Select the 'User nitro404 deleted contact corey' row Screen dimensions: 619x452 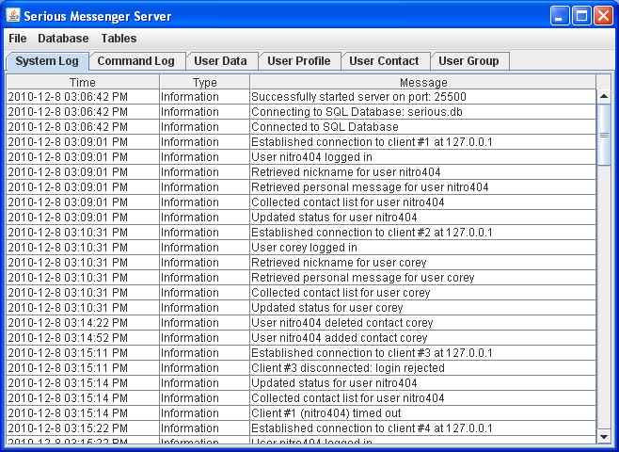[x=342, y=323]
